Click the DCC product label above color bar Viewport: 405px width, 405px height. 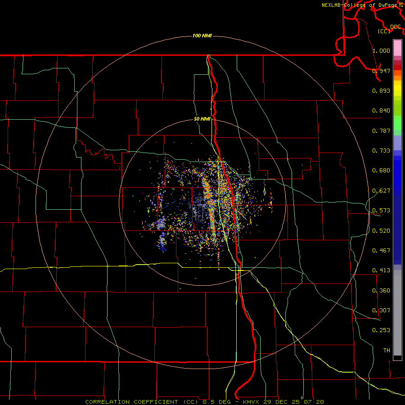click(395, 27)
